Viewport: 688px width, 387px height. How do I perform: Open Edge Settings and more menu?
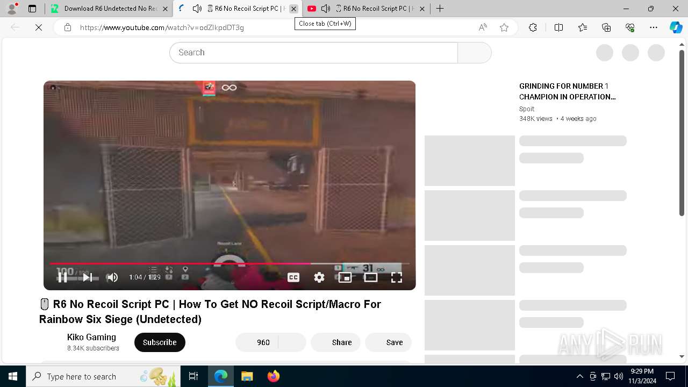point(654,27)
